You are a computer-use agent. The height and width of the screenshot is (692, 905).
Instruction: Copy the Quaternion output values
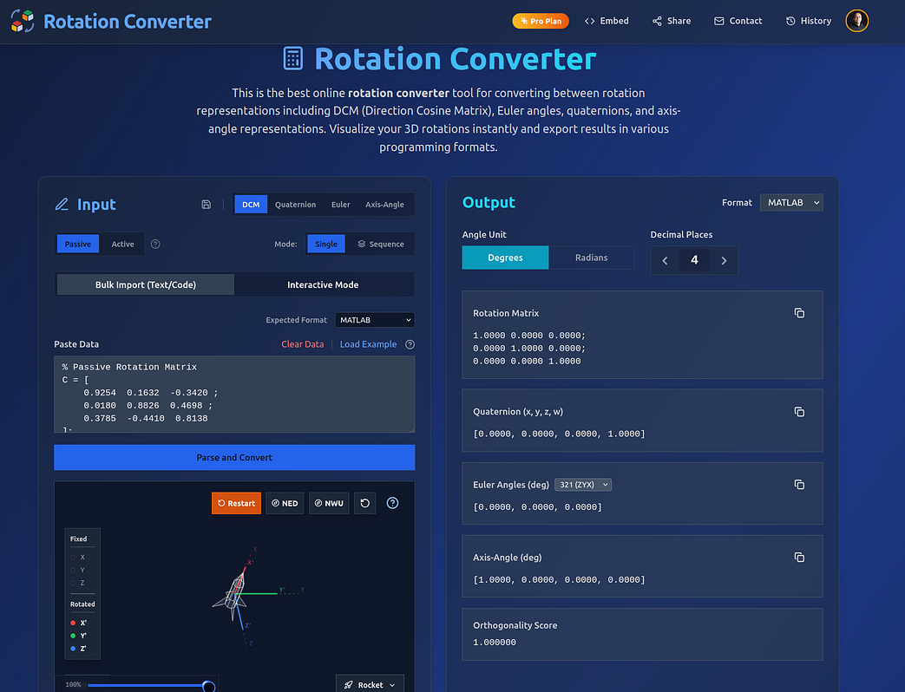tap(799, 412)
